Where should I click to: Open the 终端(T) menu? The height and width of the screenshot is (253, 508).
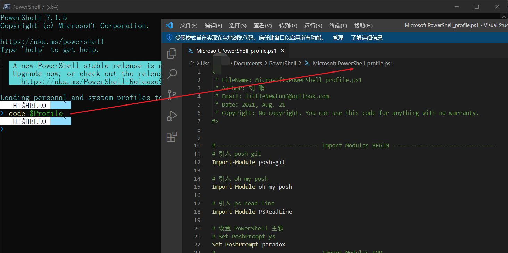338,26
